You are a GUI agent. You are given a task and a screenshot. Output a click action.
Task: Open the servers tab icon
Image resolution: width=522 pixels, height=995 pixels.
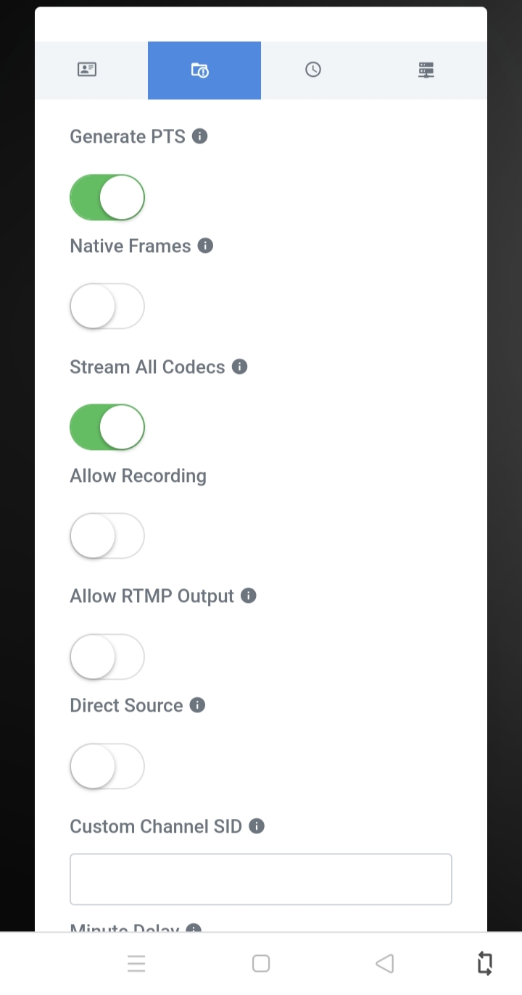coord(426,70)
